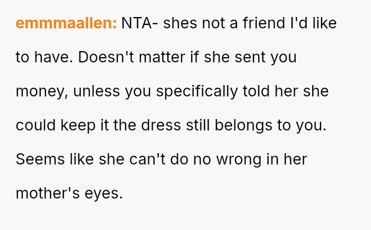
Task: Open the emmmaallen username profile link
Action: (x=66, y=24)
